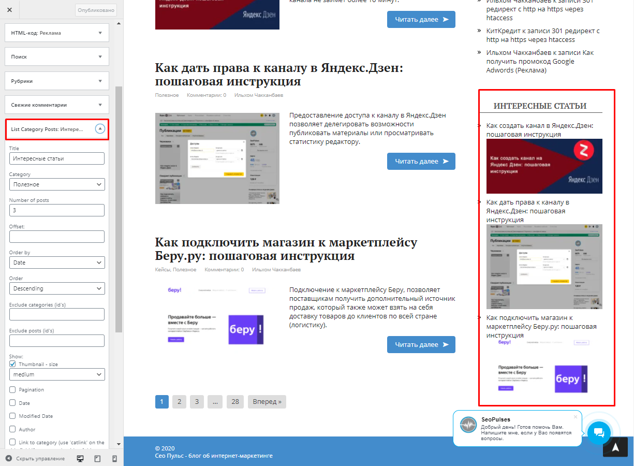Image resolution: width=634 pixels, height=466 pixels.
Task: Click the panel scrollbar up arrow
Action: pyautogui.click(x=119, y=23)
